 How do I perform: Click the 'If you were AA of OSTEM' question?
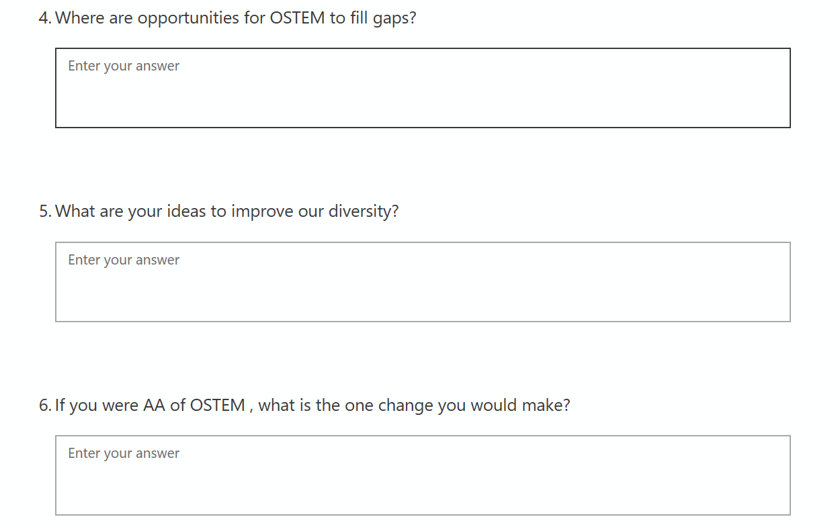click(x=312, y=406)
